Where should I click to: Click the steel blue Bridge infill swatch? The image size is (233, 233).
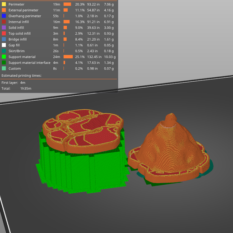[x=4, y=39]
